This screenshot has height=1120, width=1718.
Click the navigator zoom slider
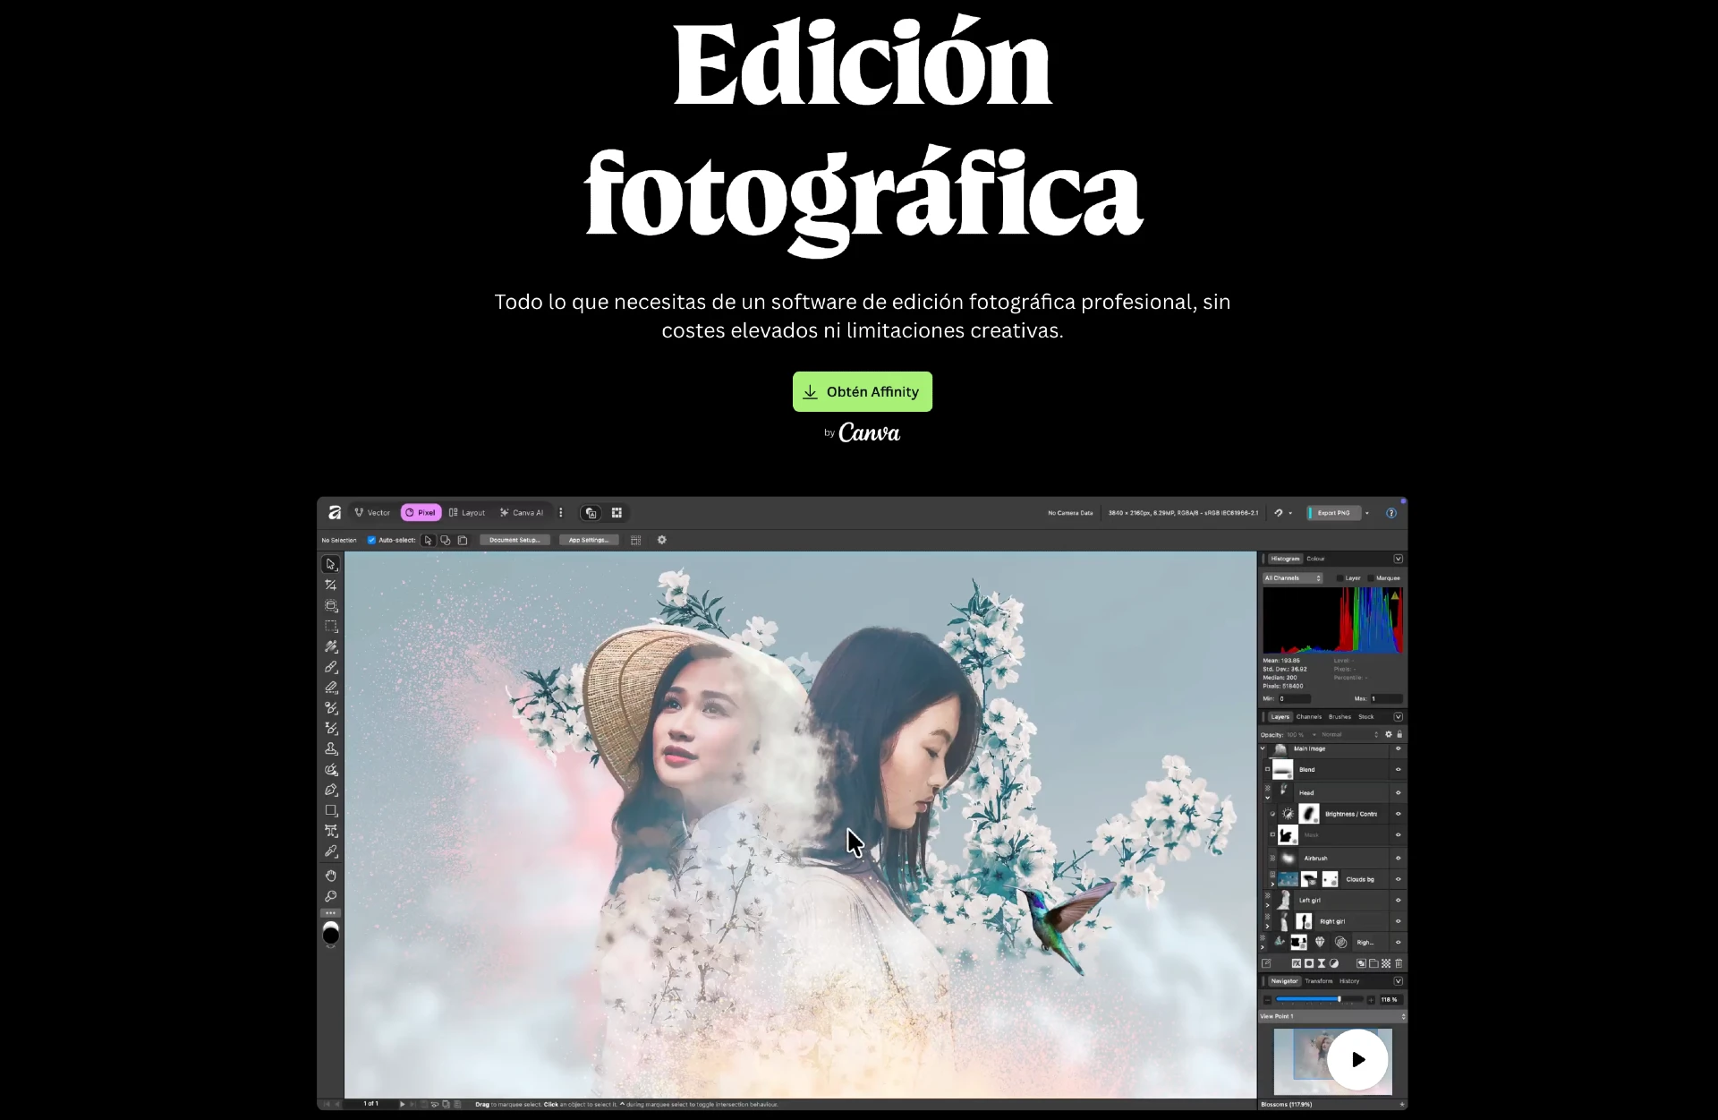point(1319,999)
